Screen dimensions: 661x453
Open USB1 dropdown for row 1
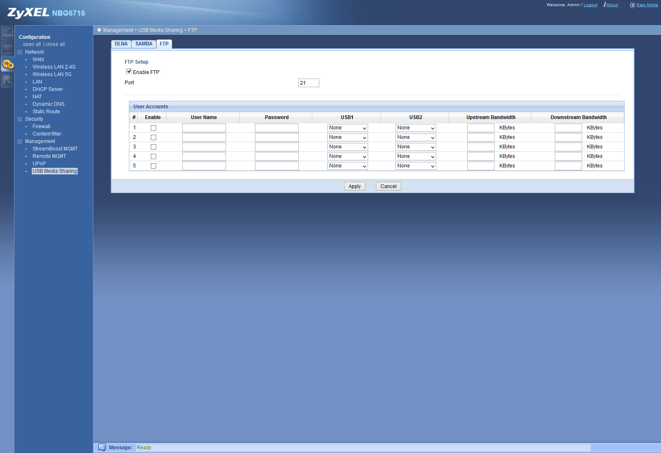(x=347, y=128)
